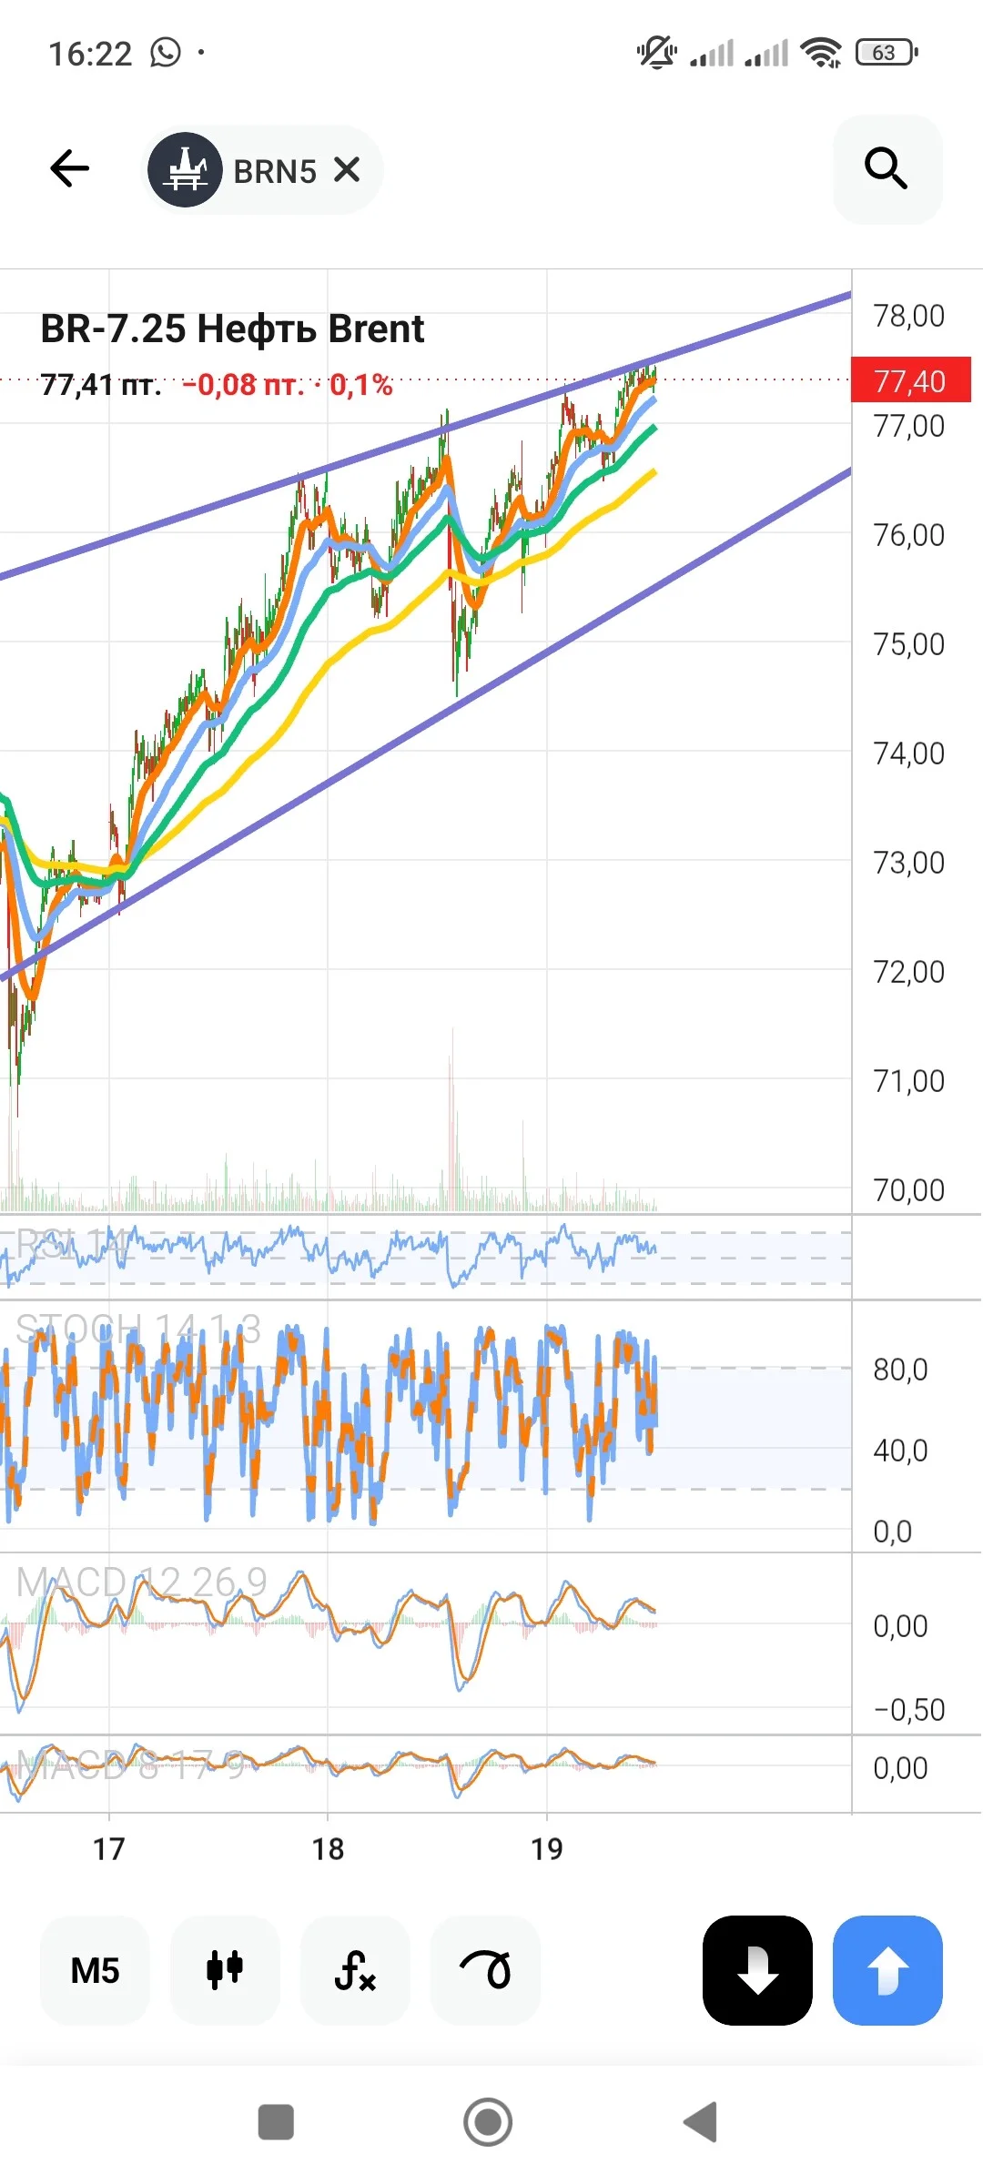Tap the back arrow icon
Image resolution: width=983 pixels, height=2184 pixels.
click(x=69, y=169)
